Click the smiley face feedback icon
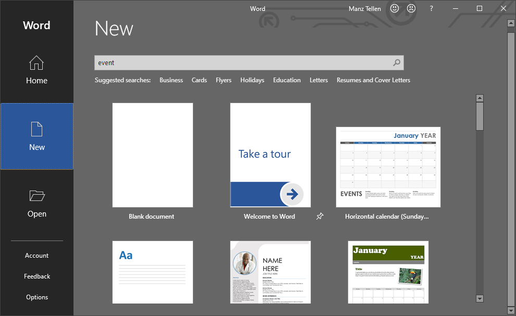The width and height of the screenshot is (516, 316). 395,8
